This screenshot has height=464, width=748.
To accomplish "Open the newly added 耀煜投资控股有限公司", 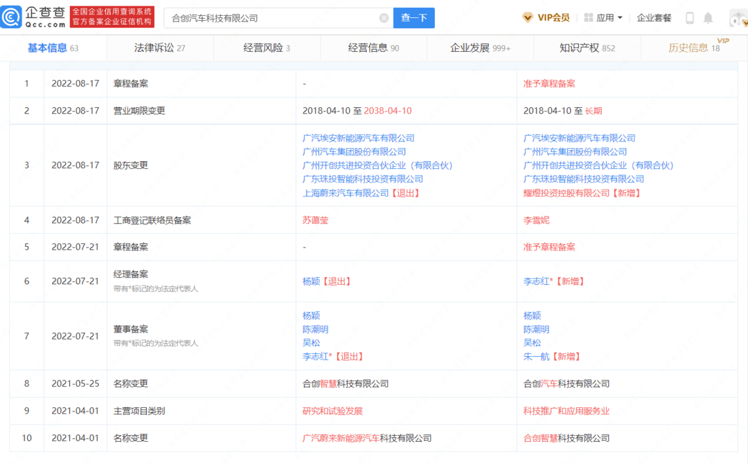I will coord(567,193).
